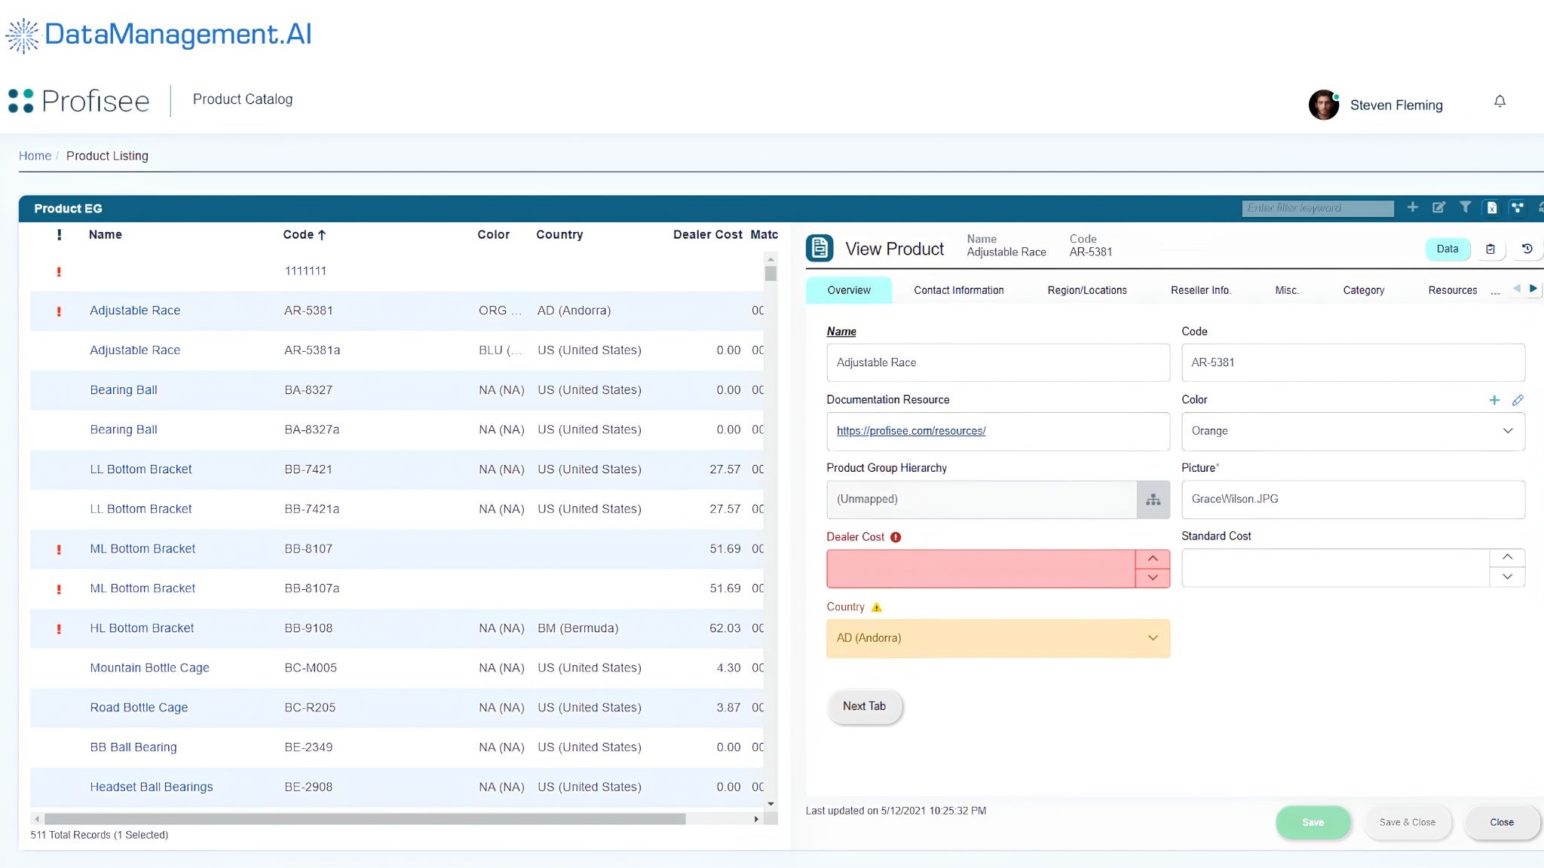Image resolution: width=1544 pixels, height=868 pixels.
Task: Add a new Color with the plus icon
Action: pos(1494,400)
